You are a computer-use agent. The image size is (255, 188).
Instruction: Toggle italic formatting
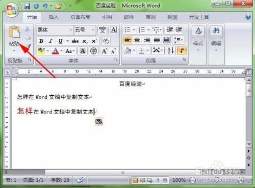coord(50,41)
